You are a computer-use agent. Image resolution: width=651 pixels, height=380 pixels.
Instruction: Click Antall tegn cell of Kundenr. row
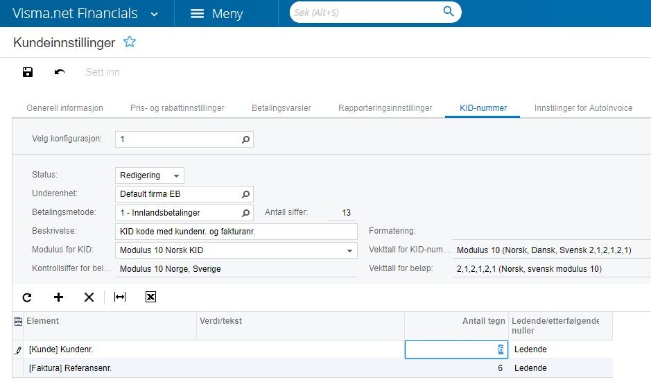[456, 349]
